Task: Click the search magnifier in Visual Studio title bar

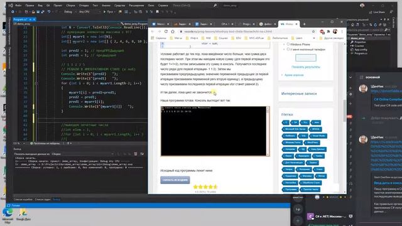Action: [215, 6]
